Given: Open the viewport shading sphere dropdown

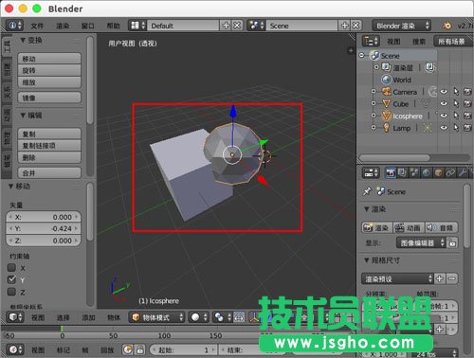Looking at the screenshot, I should 199,317.
